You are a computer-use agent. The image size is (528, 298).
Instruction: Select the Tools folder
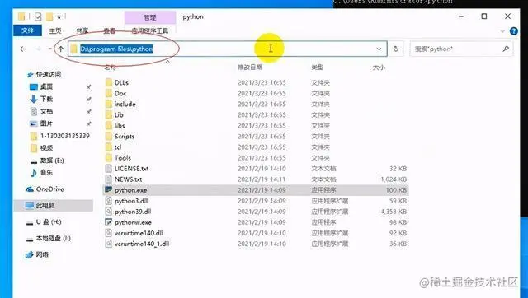tap(123, 158)
